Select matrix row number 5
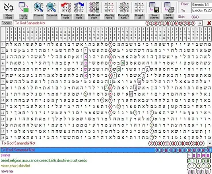 coord(3,69)
